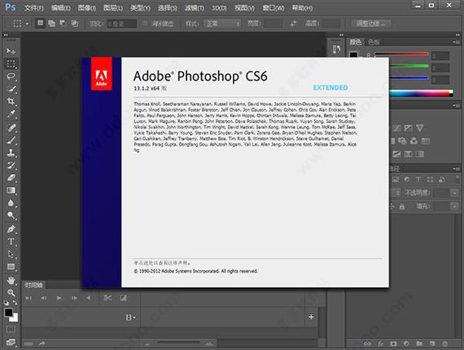
Task: Open the Style dropdown in options bar
Action: point(222,24)
